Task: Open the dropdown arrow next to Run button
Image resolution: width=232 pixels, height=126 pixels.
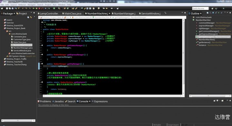Action: (x=56, y=9)
